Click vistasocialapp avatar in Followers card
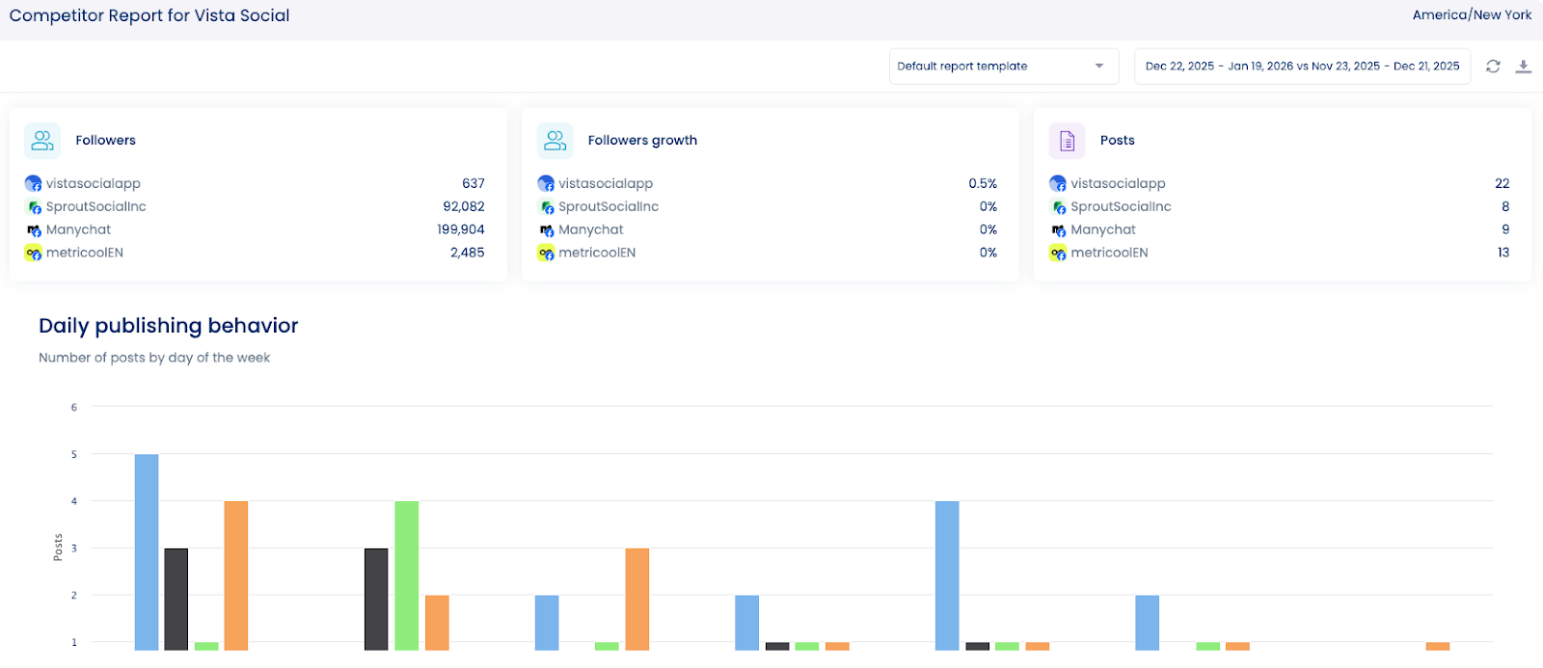 tap(34, 183)
